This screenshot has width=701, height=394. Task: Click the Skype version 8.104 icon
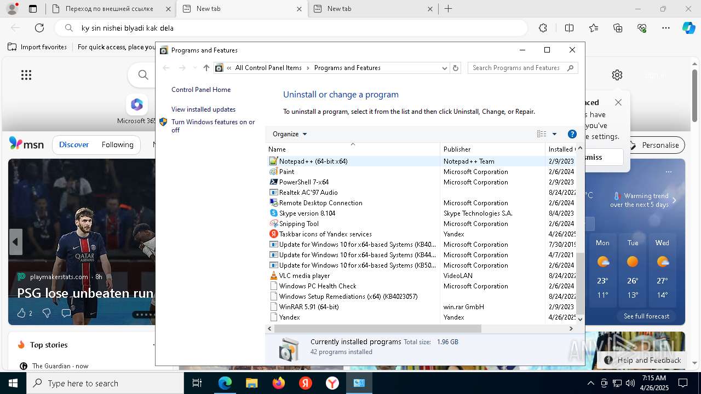click(x=274, y=213)
